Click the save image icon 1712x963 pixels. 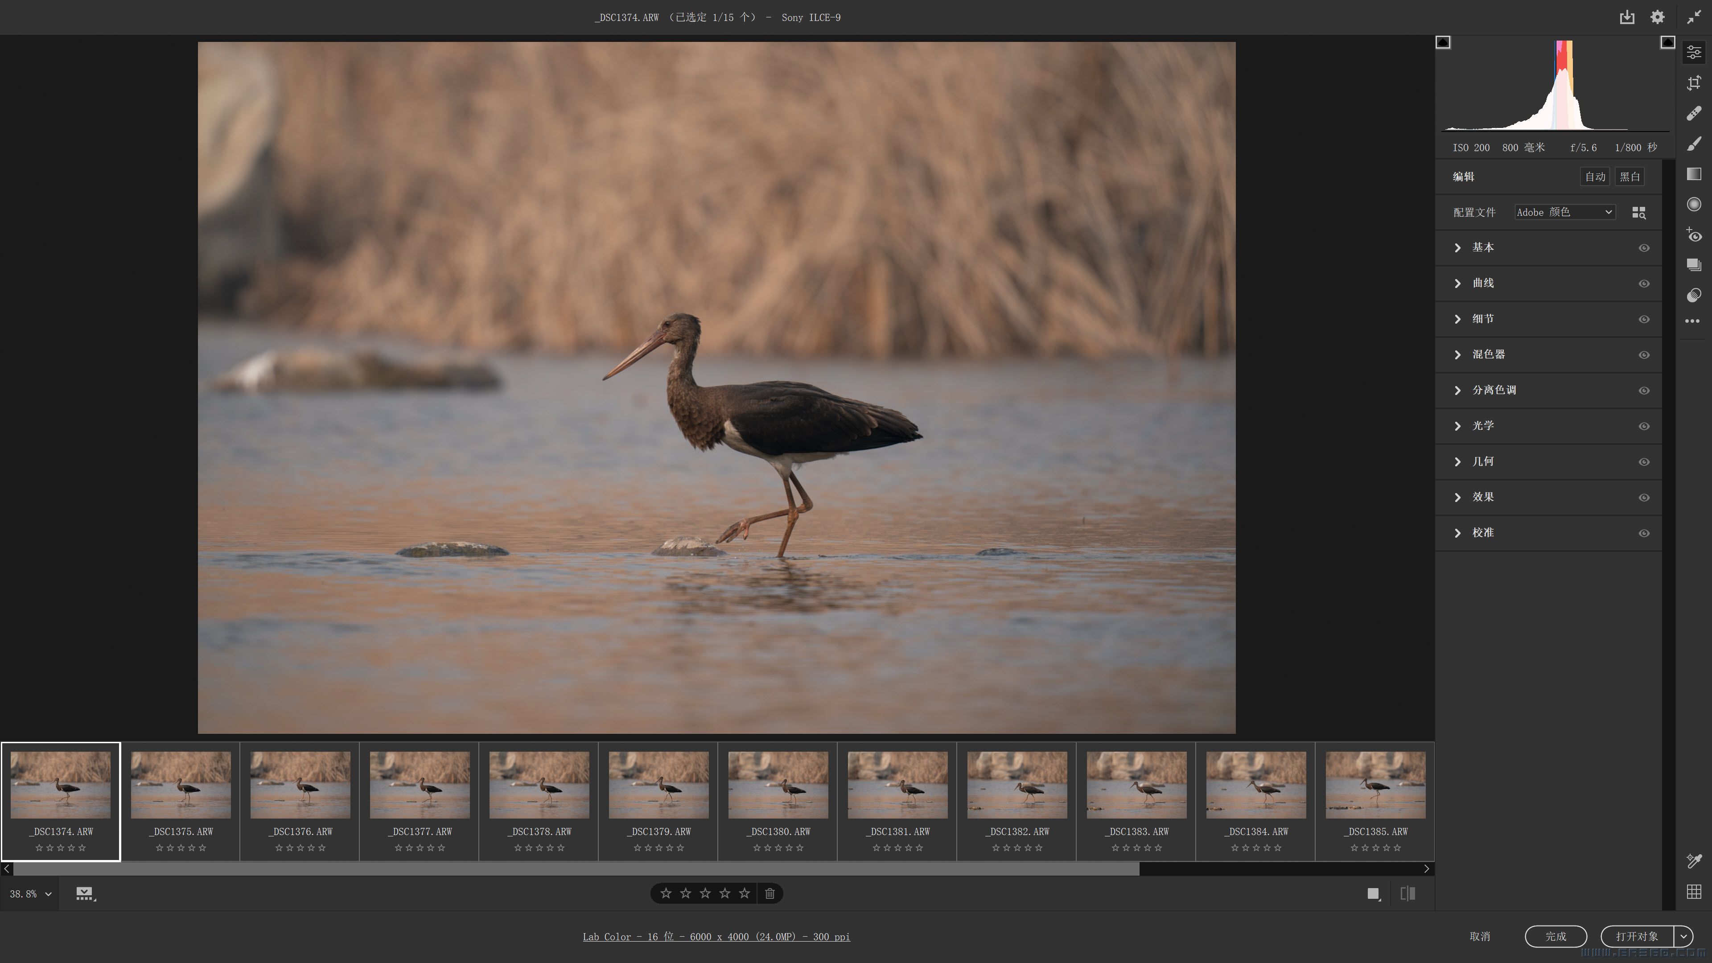[x=1626, y=17]
